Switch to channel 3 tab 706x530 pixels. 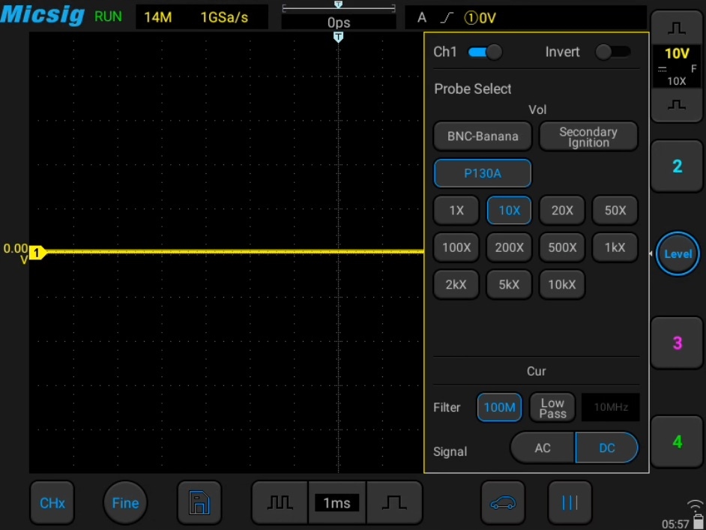(x=677, y=343)
